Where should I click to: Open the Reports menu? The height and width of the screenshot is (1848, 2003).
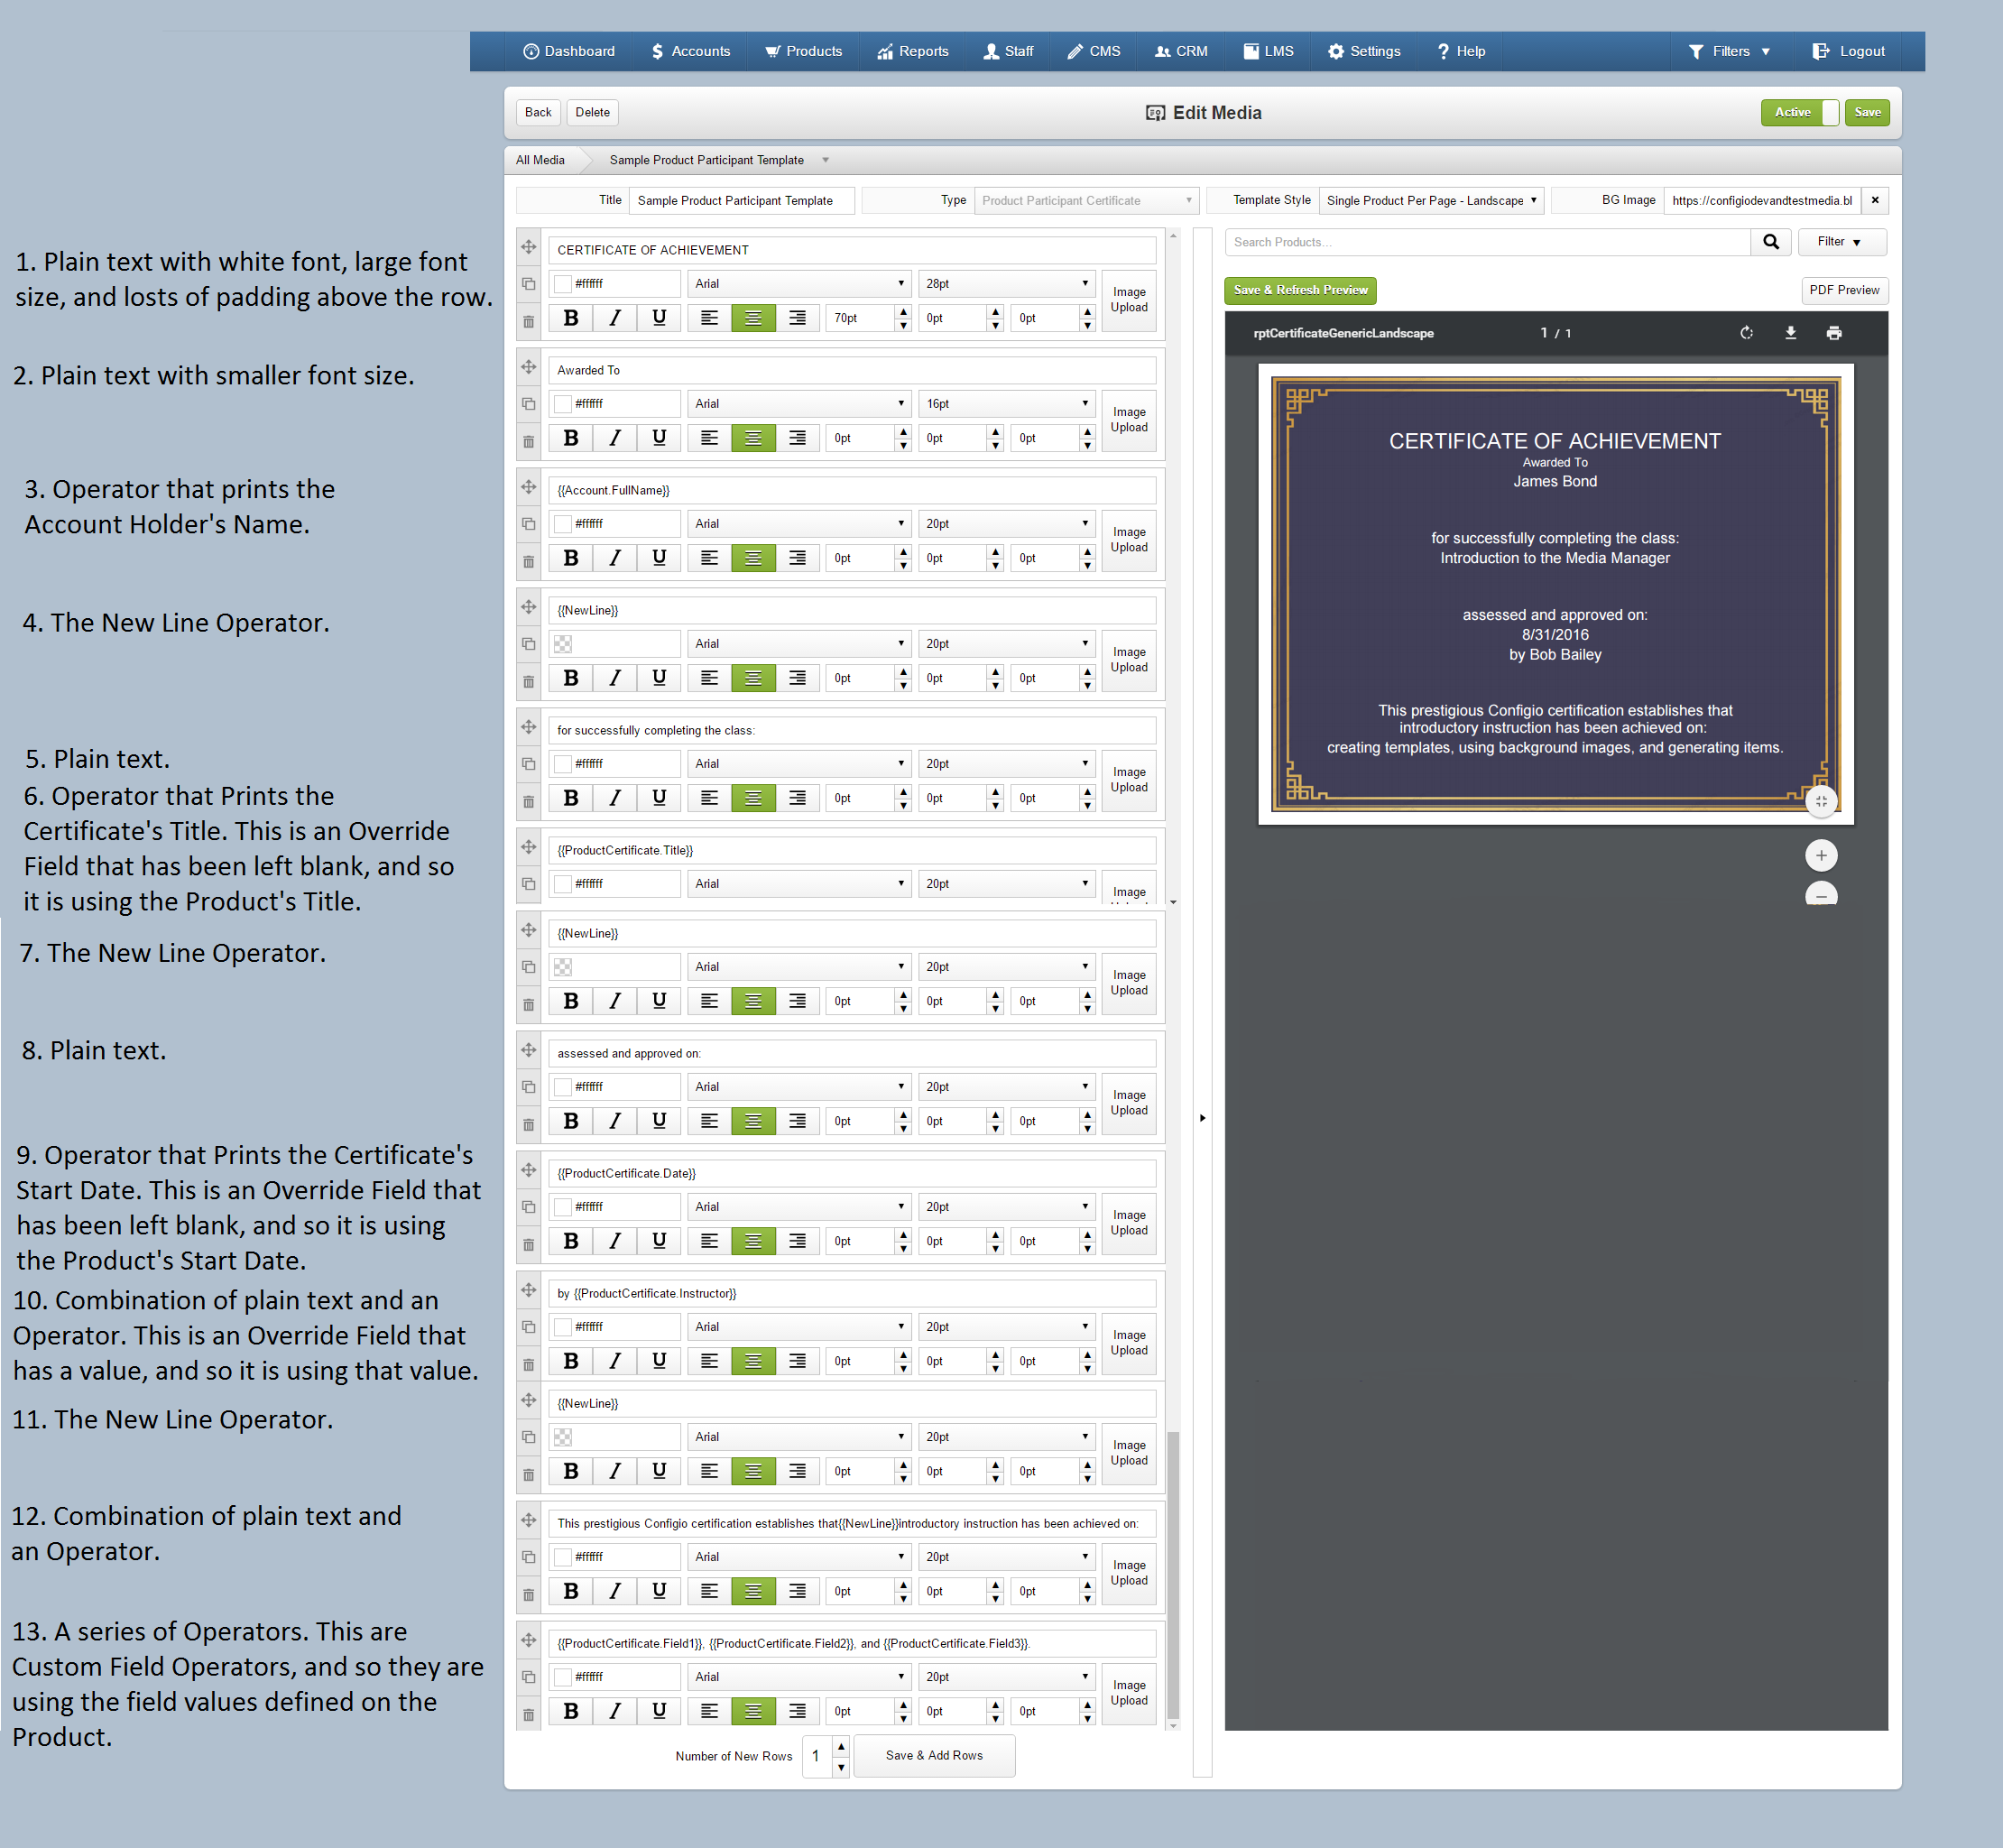[912, 51]
